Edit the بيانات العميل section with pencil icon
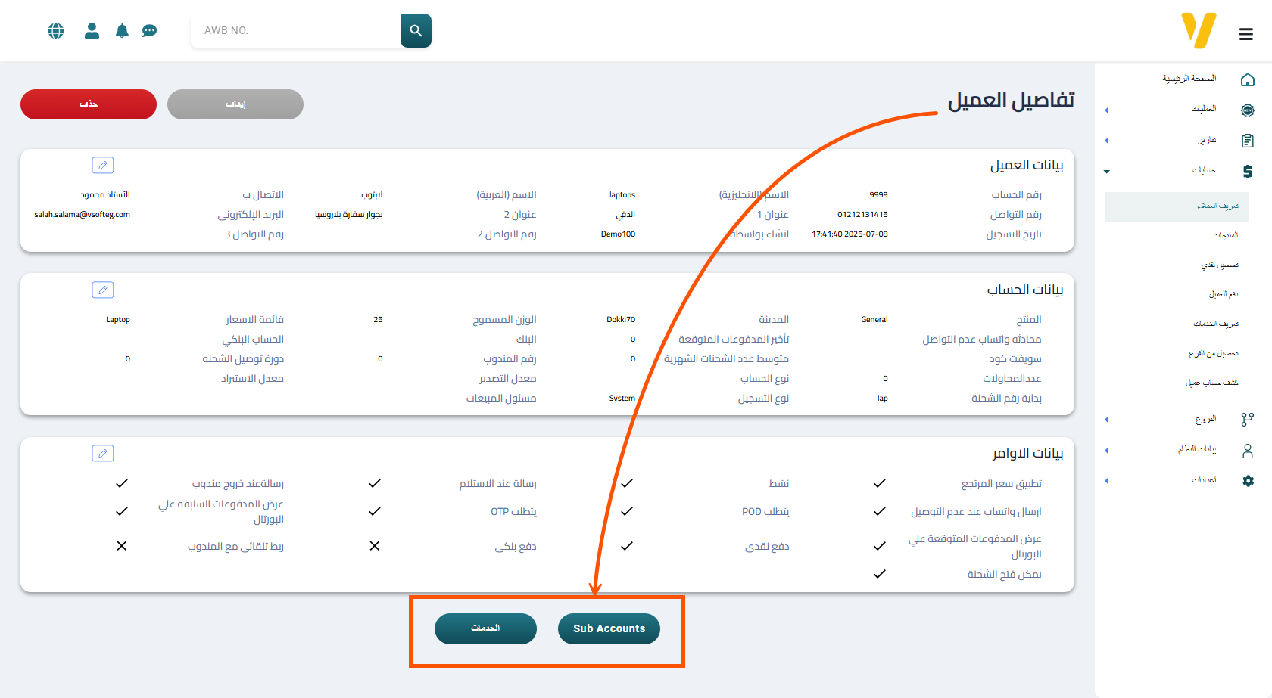This screenshot has height=698, width=1272. tap(103, 165)
